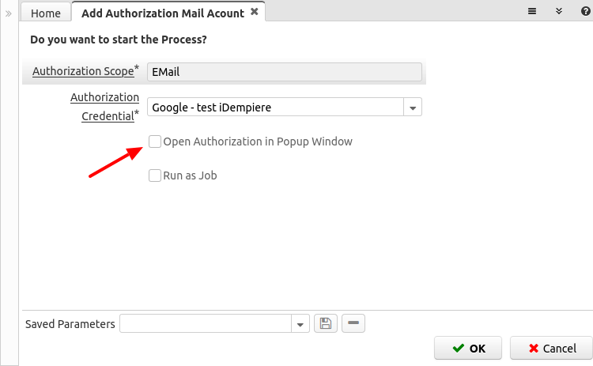Switch to the Home tab
This screenshot has height=366, width=593.
click(46, 13)
